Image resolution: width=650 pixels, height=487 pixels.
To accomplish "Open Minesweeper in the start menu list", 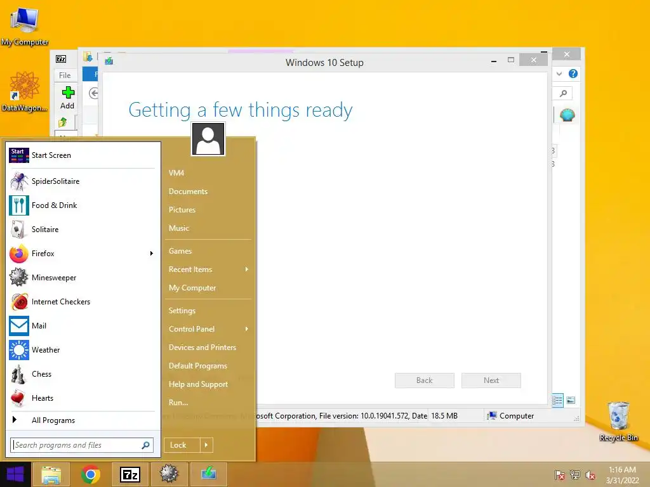I will [82, 278].
